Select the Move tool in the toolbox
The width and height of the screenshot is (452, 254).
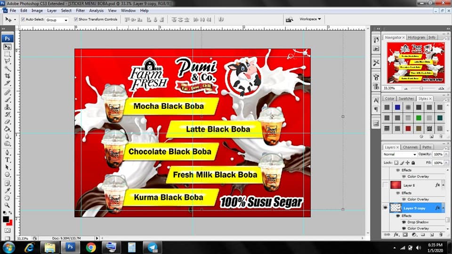[x=8, y=47]
